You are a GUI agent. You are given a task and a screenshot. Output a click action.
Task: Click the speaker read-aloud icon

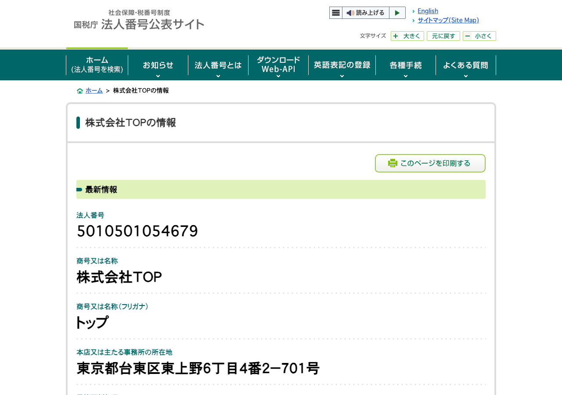point(350,13)
